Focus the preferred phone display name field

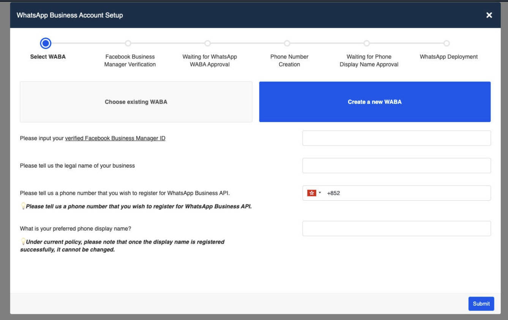click(396, 228)
